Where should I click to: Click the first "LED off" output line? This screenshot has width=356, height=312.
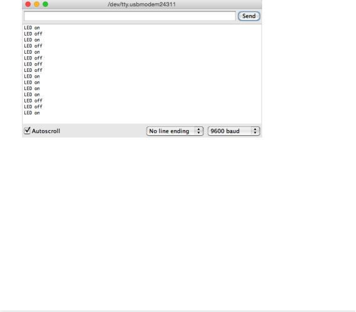tap(33, 34)
